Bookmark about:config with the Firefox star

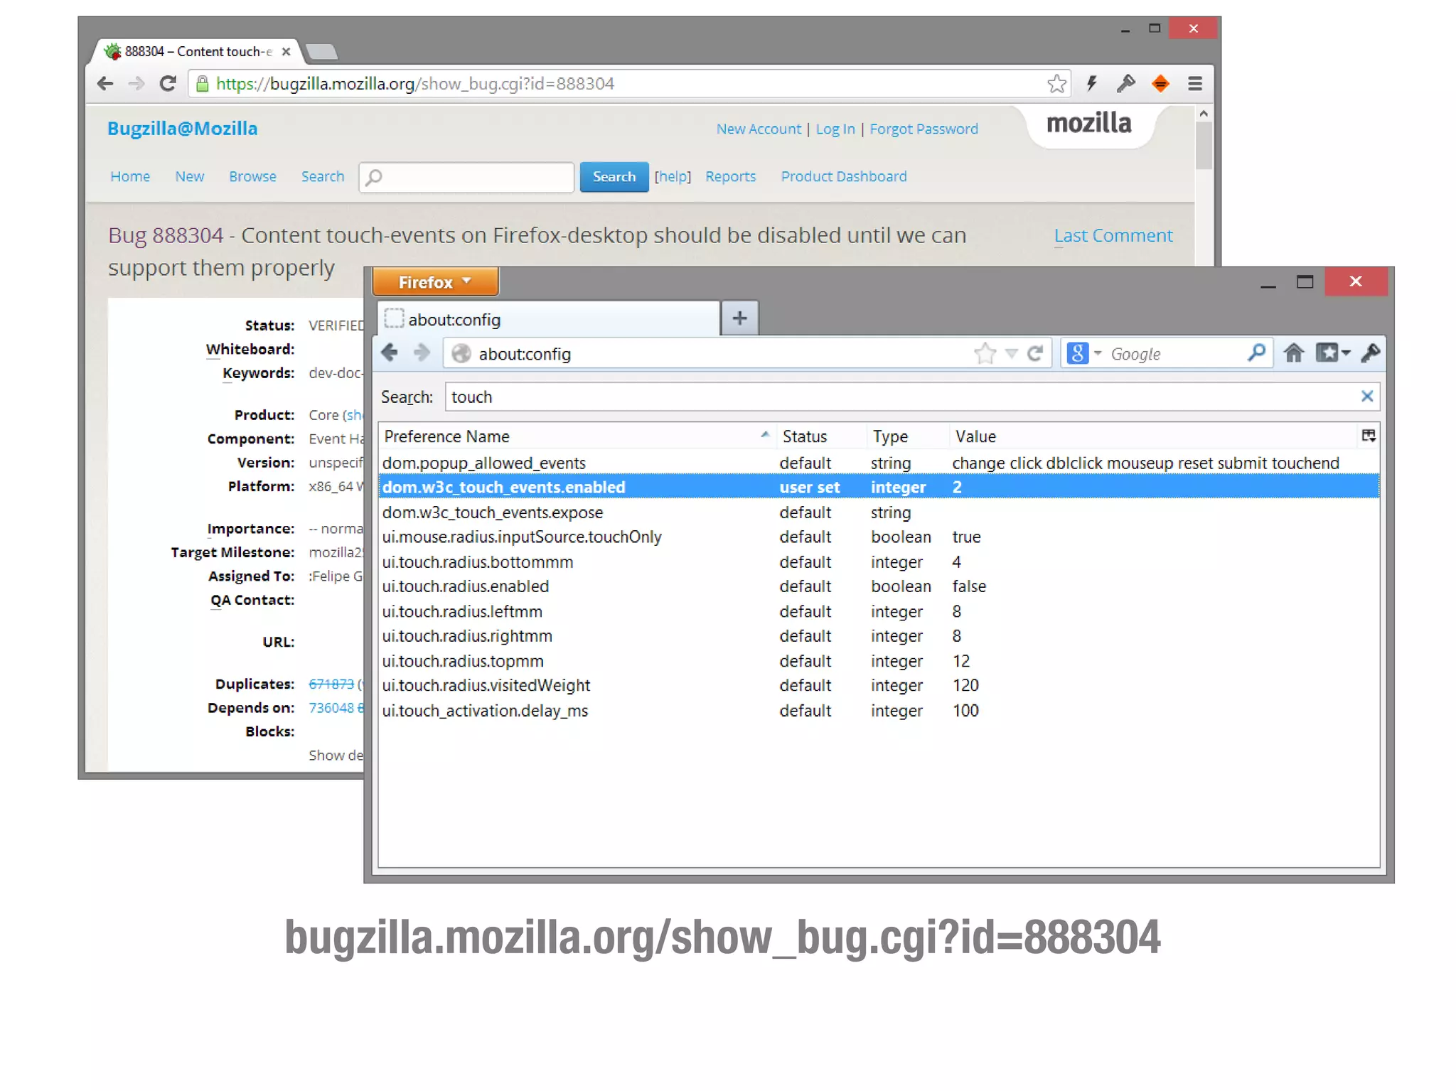[x=985, y=353]
